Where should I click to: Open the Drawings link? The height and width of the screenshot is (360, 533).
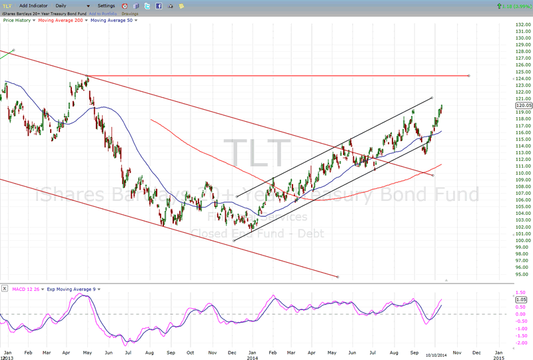tap(130, 14)
